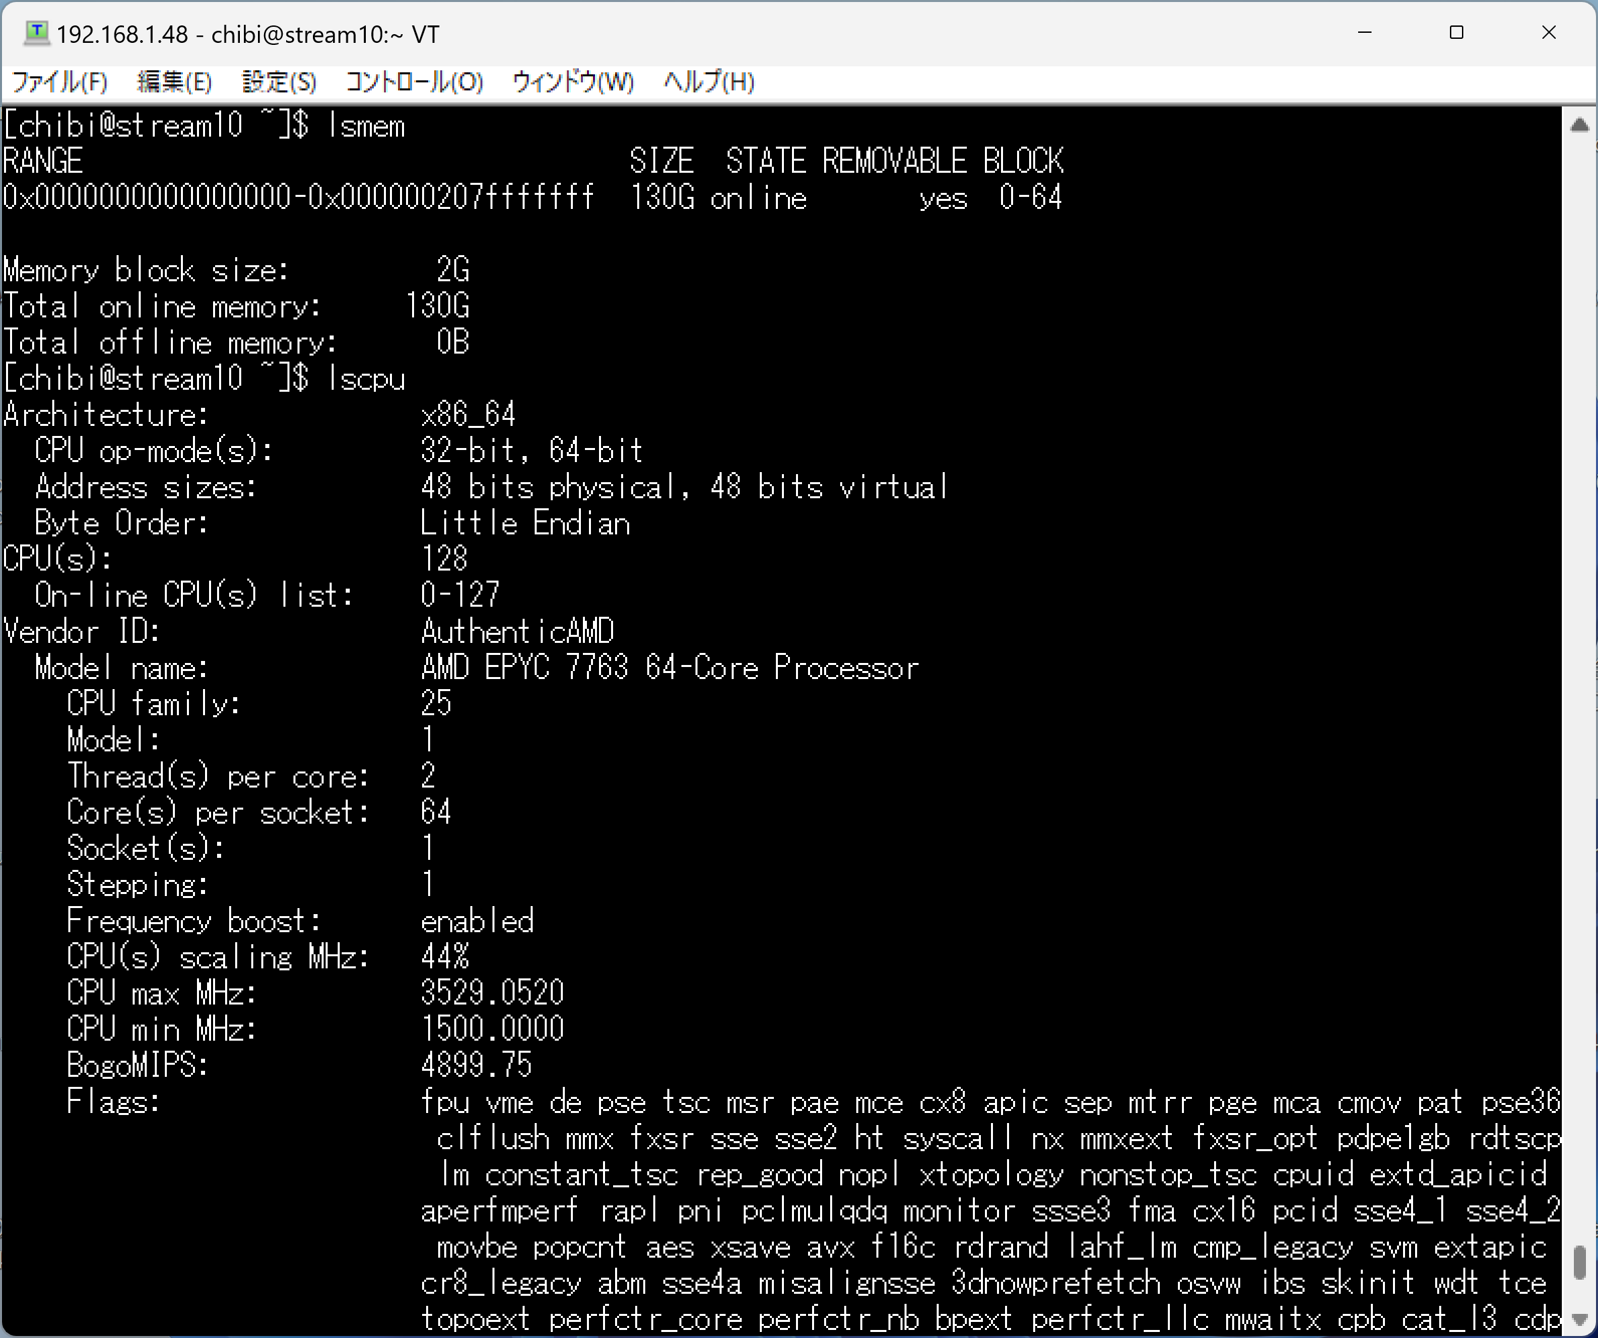Click the empty scrollbar track above thumb
1598x1338 pixels.
coord(1579,684)
